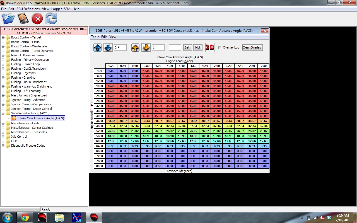Open Table menu in table window
Screen dimensions: 357x223
tap(95, 37)
